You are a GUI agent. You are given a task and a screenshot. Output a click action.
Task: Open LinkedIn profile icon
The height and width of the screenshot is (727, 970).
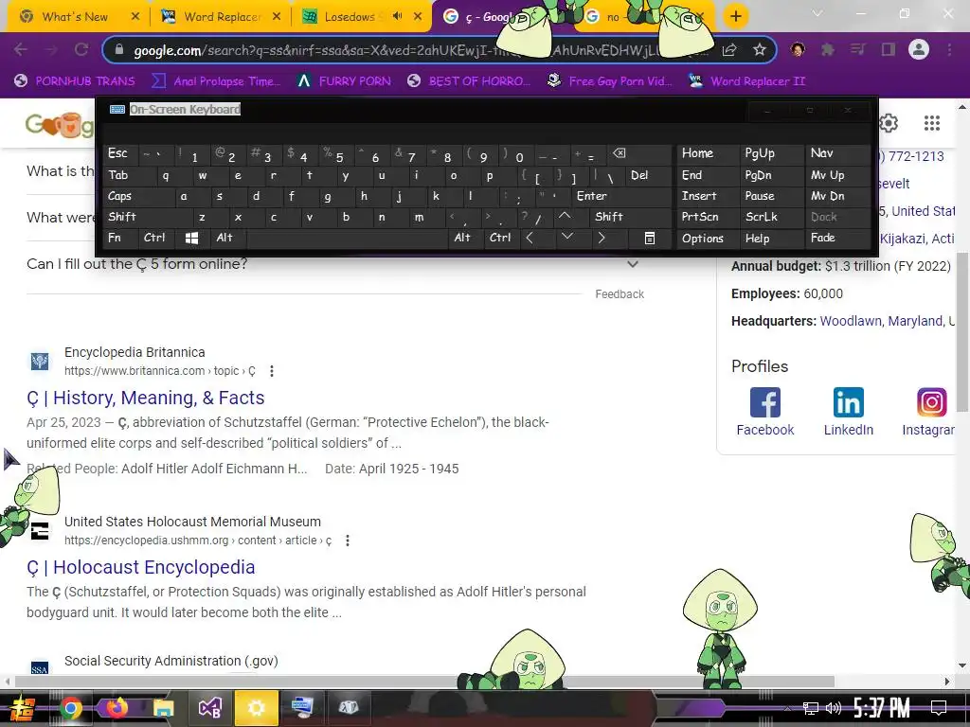coord(848,403)
